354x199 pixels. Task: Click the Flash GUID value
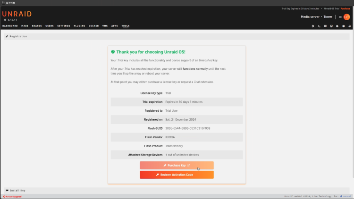pyautogui.click(x=187, y=128)
